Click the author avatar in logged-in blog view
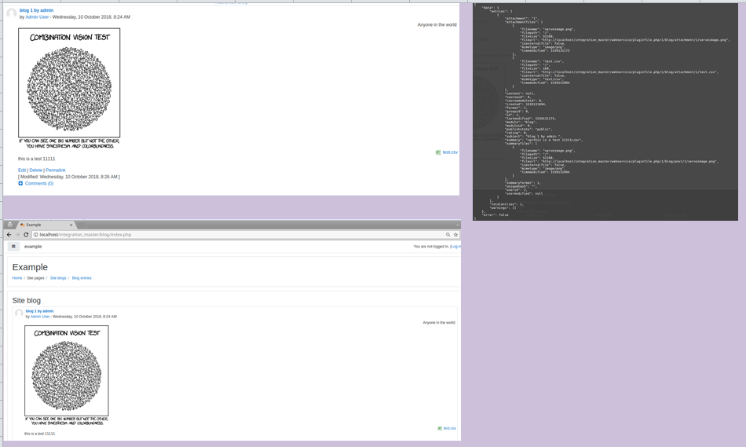This screenshot has height=447, width=746. (12, 13)
